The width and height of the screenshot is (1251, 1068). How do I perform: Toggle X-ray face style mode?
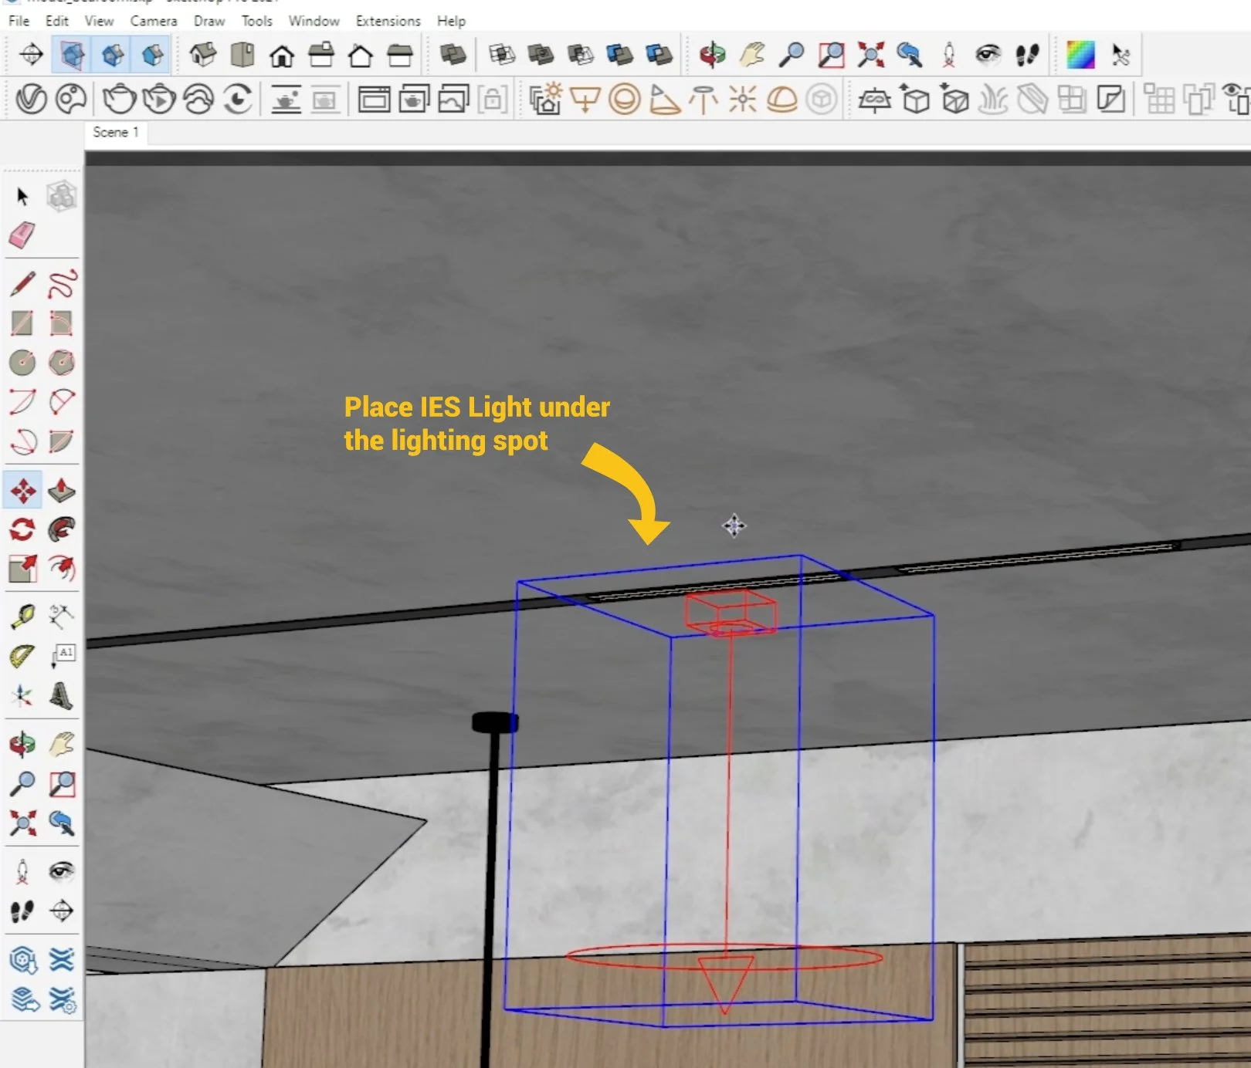(72, 55)
